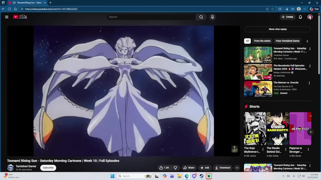321x180 pixels.
Task: Click the magnifier search button
Action: tap(201, 17)
